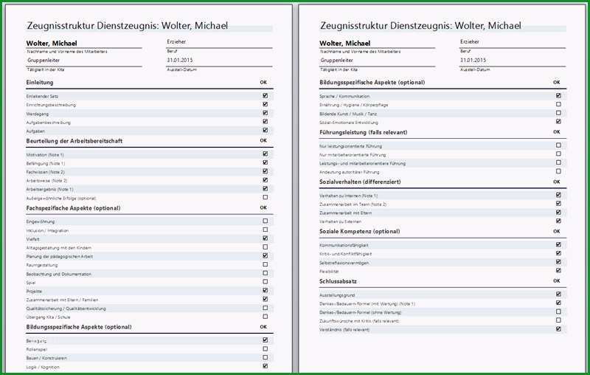Uncheck the Ausstellungsgrund checkbox
The image size is (590, 375).
pos(558,295)
